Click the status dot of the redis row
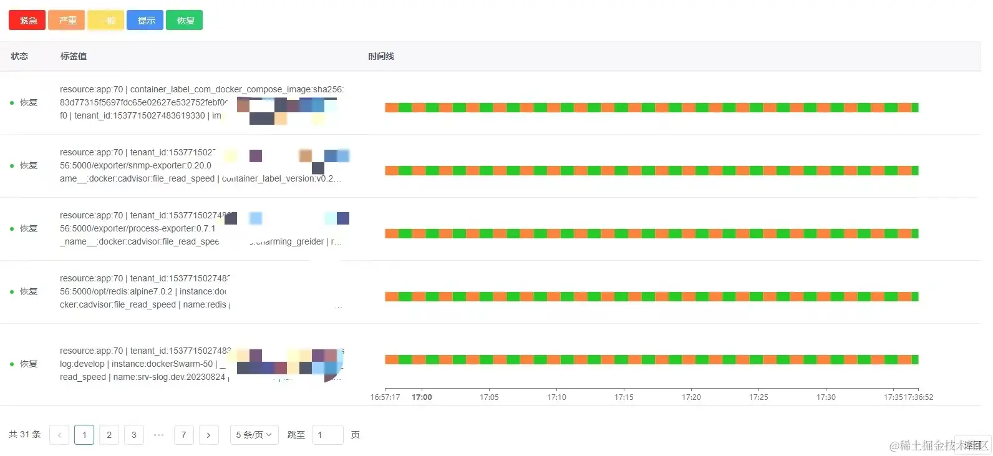This screenshot has width=993, height=456. click(12, 292)
